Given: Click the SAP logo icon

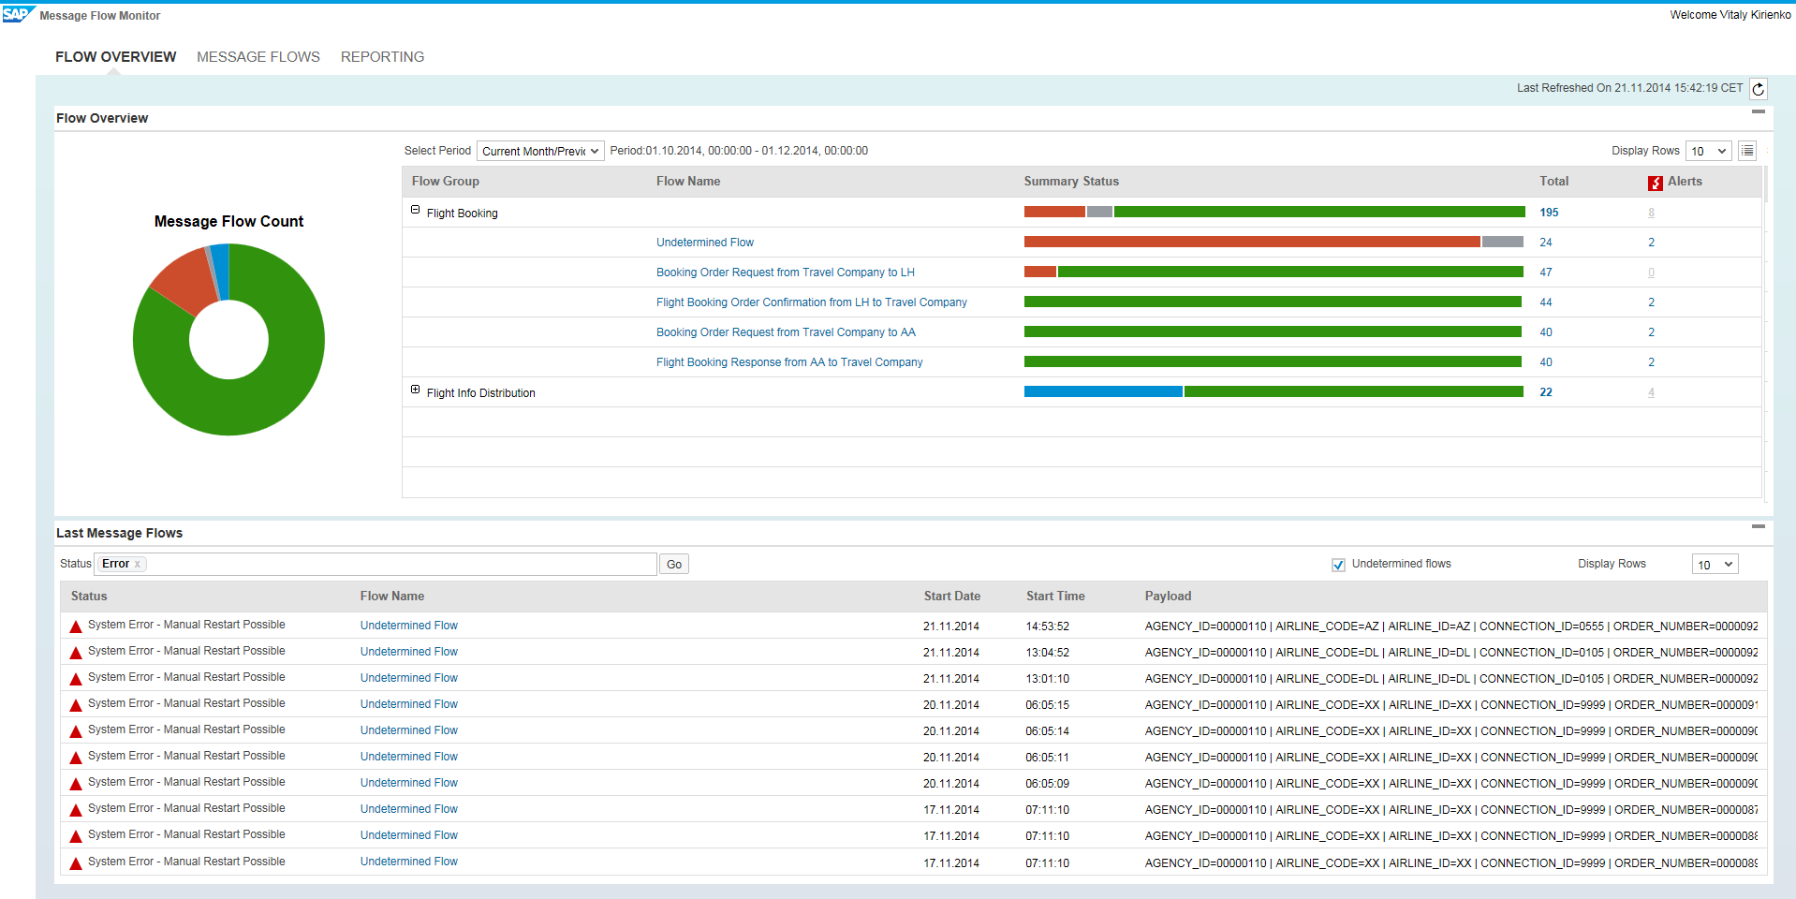Looking at the screenshot, I should click(19, 14).
